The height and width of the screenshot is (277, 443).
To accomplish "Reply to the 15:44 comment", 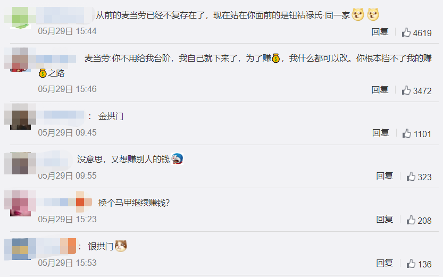I will [x=380, y=32].
